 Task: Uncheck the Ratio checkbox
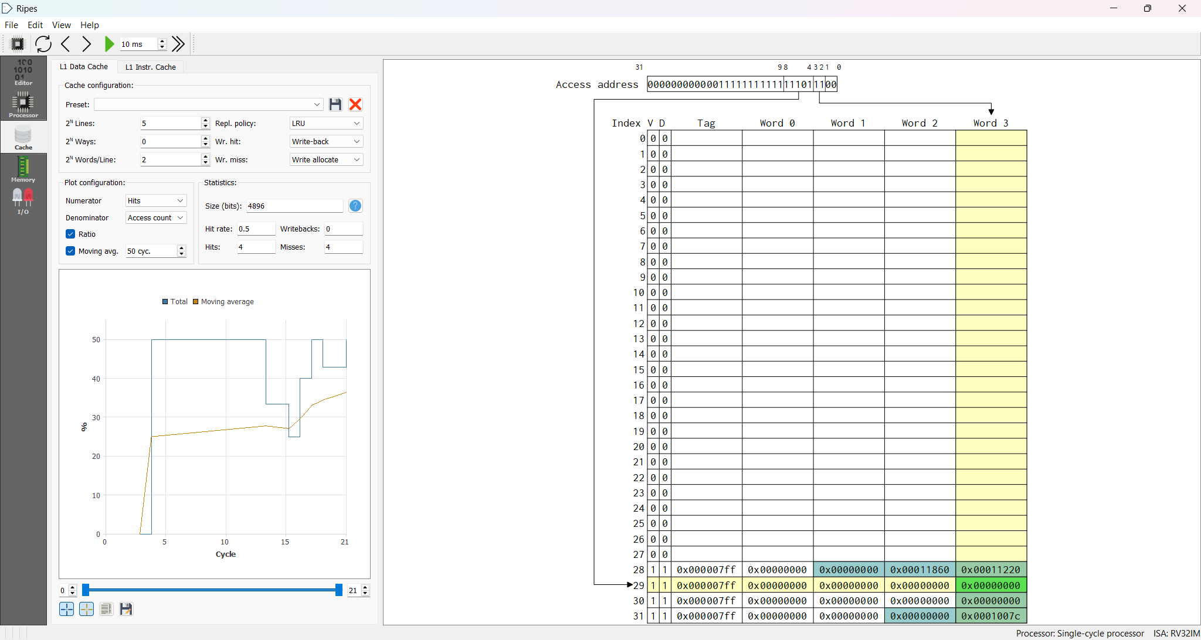point(70,234)
